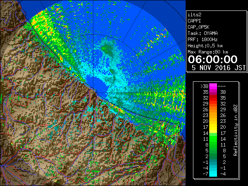Pick the bright green band of color scale

(213, 139)
